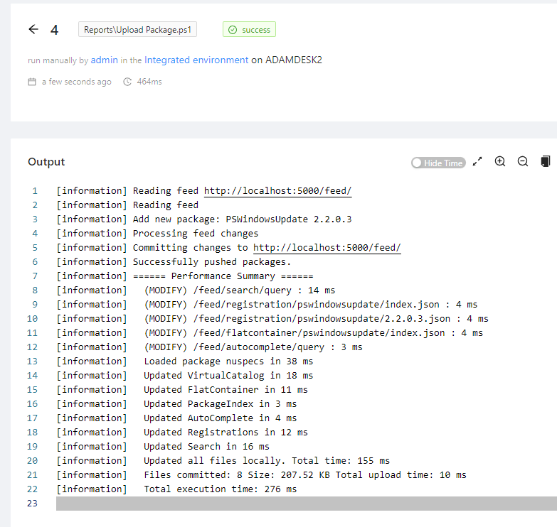Click the clock icon beside 464ms duration
Image resolution: width=557 pixels, height=527 pixels.
click(x=127, y=82)
